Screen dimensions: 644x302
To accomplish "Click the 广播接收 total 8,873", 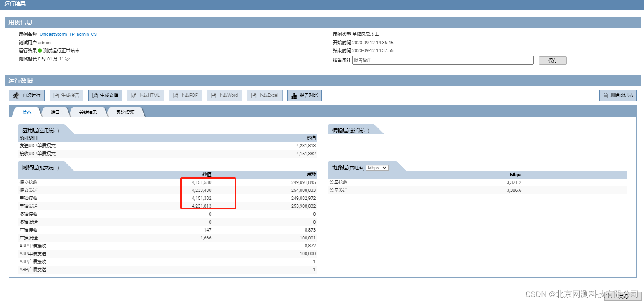I will click(310, 230).
